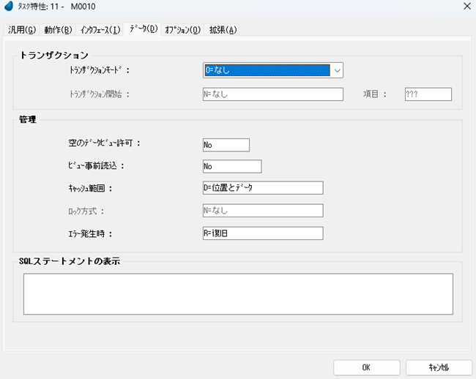The image size is (476, 379).
Task: Expand the トランザクションモード dropdown arrow
Action: 337,70
